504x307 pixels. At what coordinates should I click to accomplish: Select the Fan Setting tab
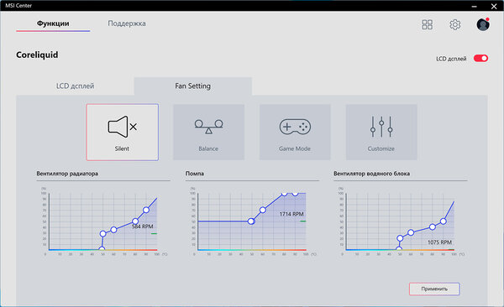193,86
